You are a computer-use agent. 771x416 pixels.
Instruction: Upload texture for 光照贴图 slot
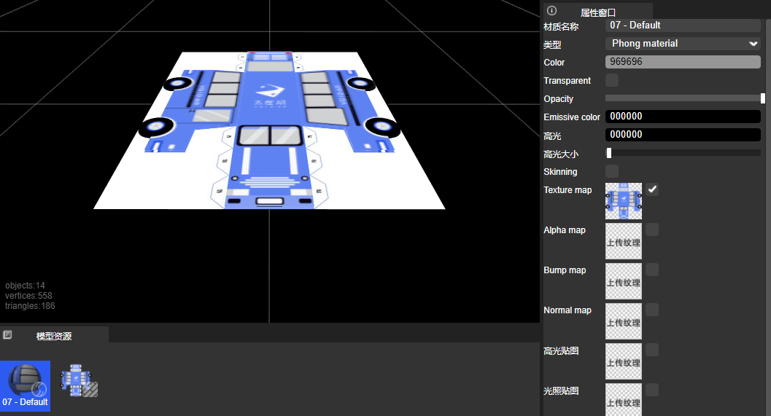[624, 399]
